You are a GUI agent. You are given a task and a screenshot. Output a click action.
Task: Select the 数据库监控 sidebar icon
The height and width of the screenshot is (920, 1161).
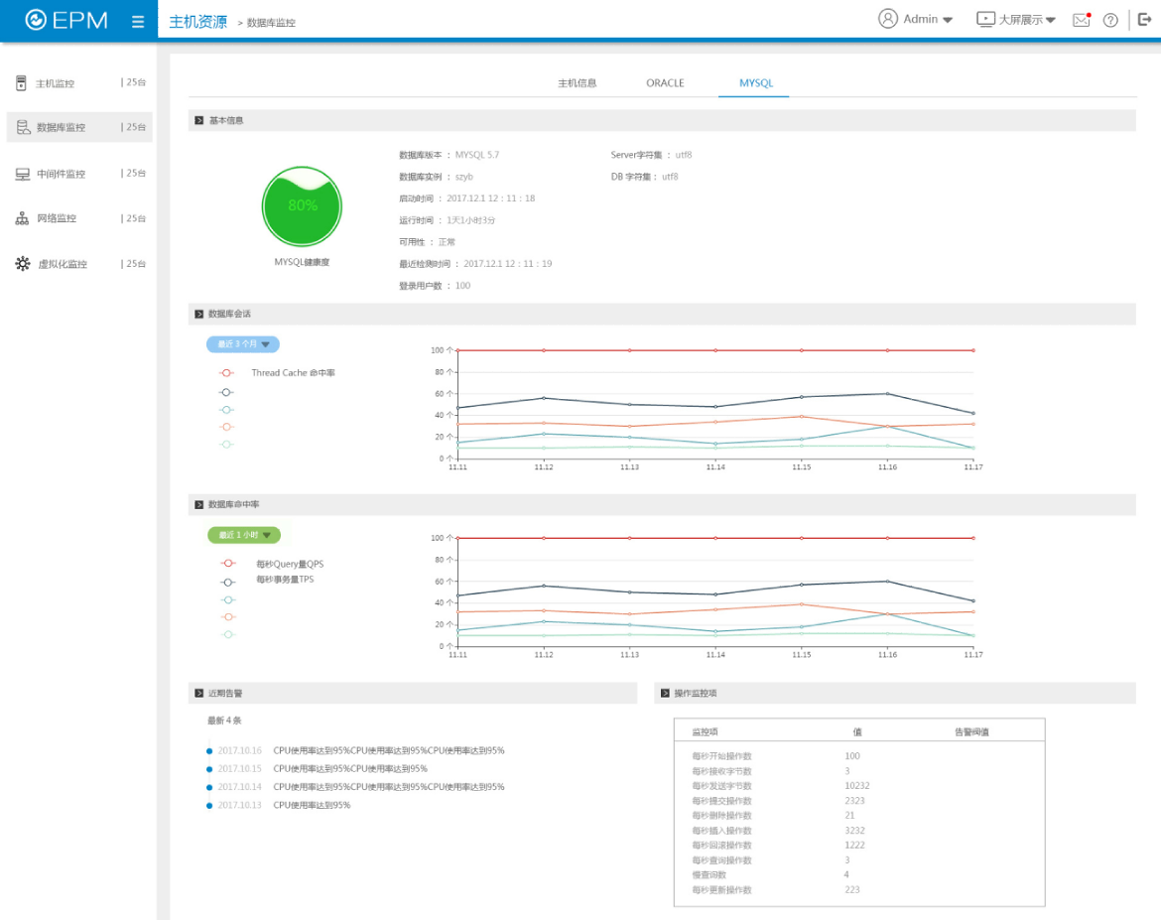23,127
